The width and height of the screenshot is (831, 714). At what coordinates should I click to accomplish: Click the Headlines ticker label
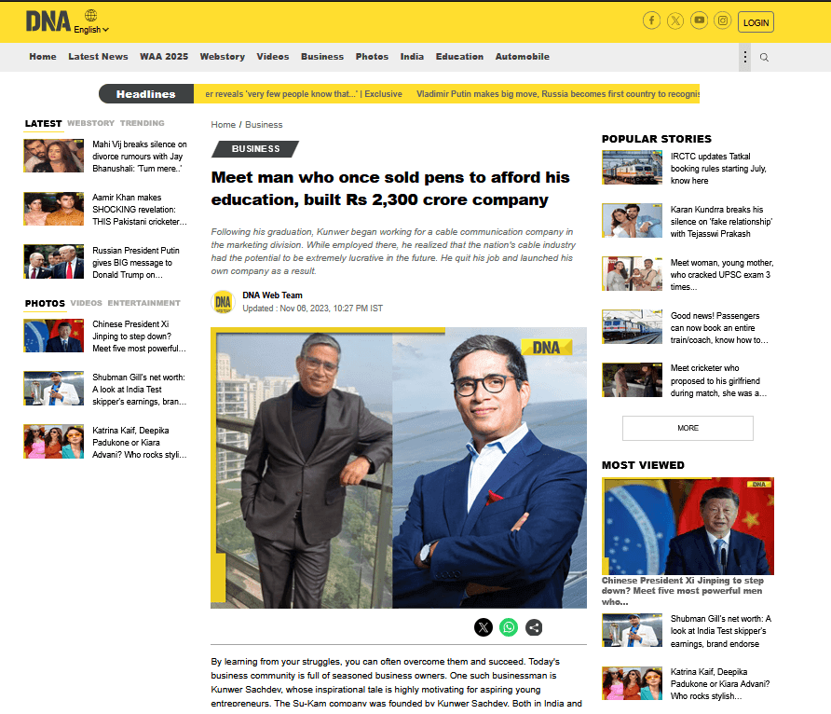click(145, 94)
